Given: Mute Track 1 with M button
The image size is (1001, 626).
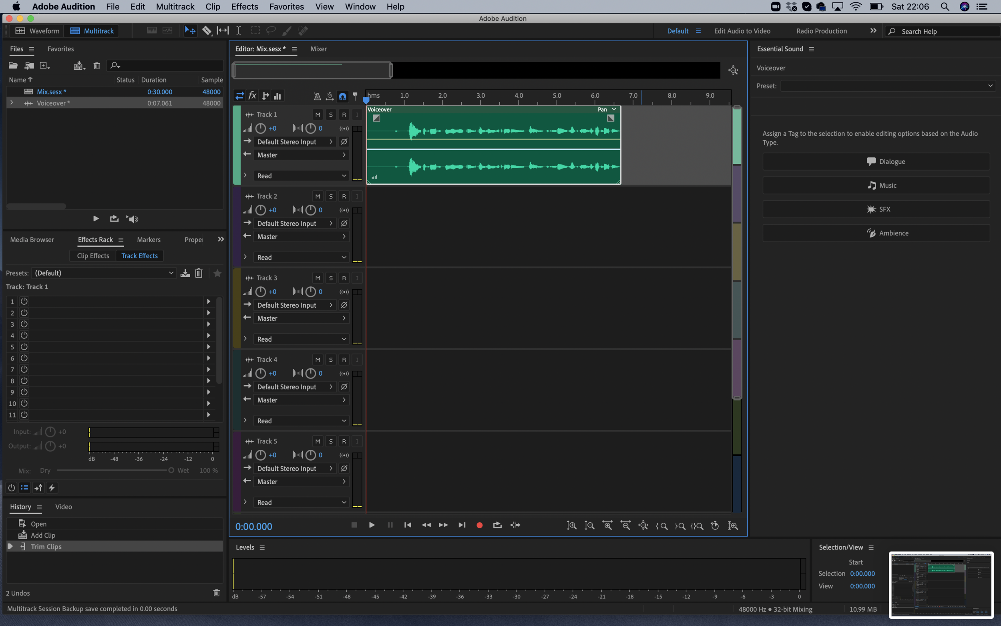Looking at the screenshot, I should [318, 115].
